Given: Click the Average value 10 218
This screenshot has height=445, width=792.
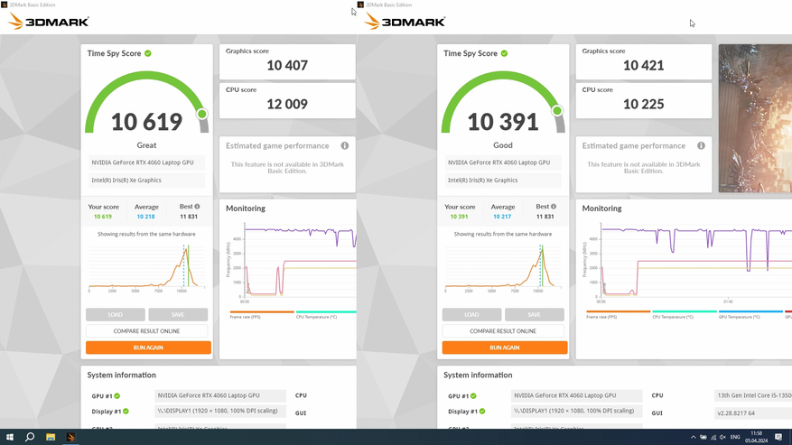Looking at the screenshot, I should click(x=146, y=217).
